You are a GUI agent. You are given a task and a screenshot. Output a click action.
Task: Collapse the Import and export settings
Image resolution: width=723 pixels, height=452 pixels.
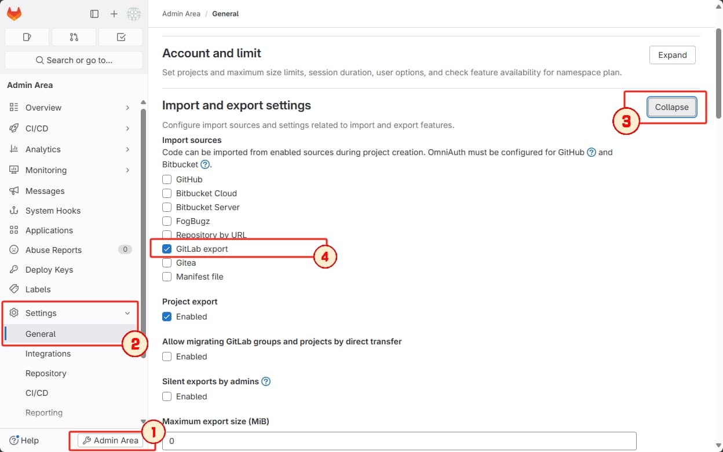671,107
